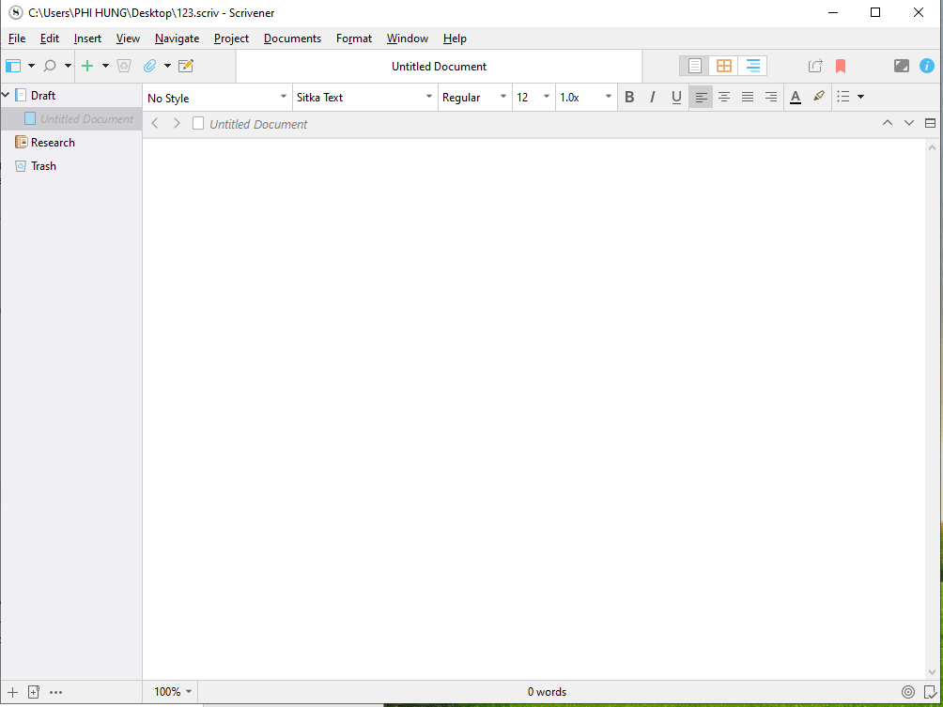Click the highlighter color icon

(x=818, y=96)
